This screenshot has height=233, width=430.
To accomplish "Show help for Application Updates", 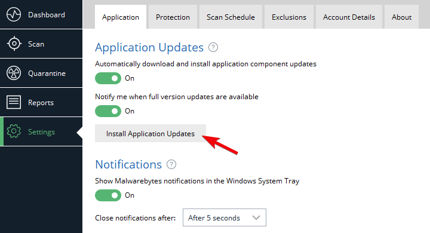I will click(213, 47).
